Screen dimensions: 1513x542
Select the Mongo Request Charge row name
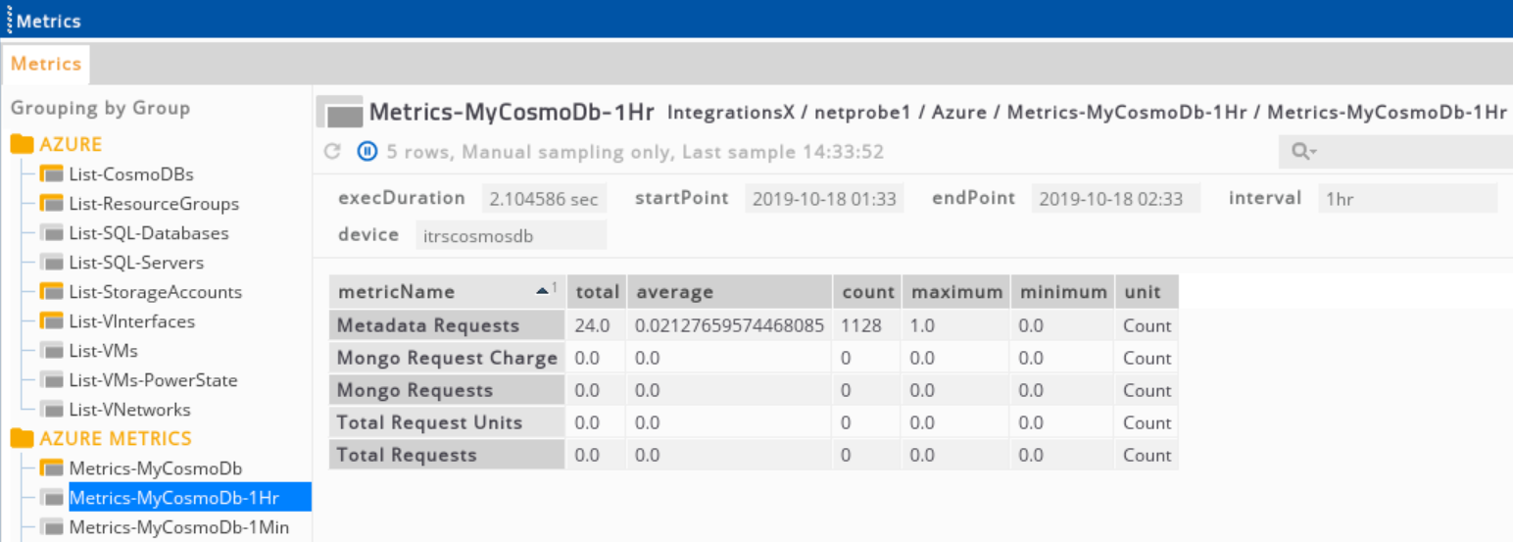(x=447, y=358)
